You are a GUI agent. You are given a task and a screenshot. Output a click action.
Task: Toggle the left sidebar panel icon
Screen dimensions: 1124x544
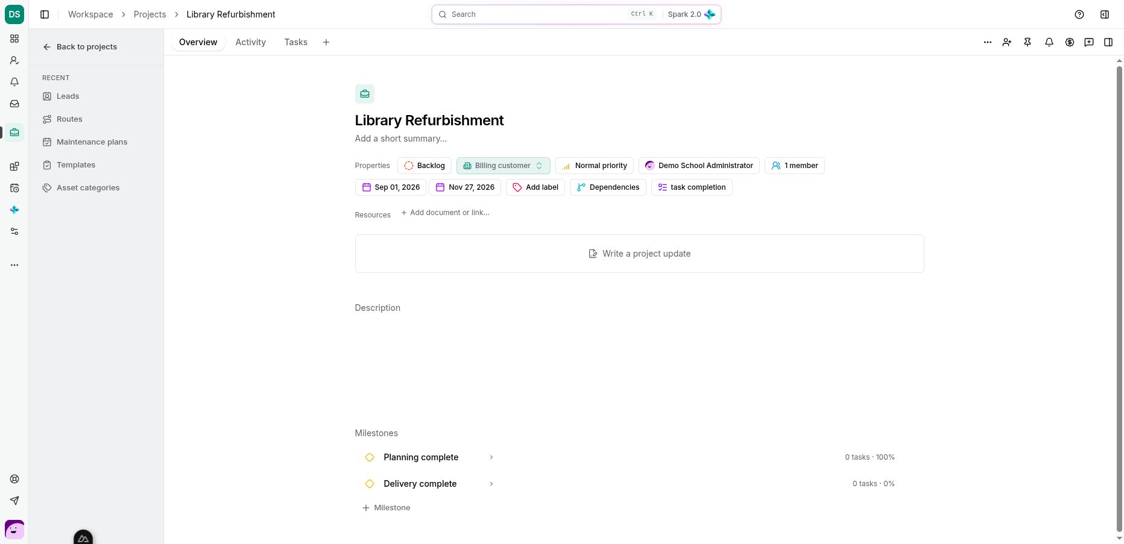pos(45,14)
